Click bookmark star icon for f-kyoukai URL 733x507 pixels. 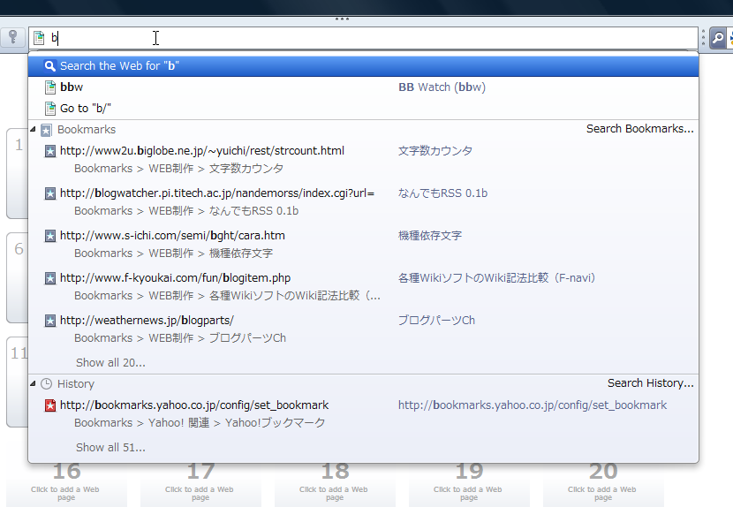point(50,278)
